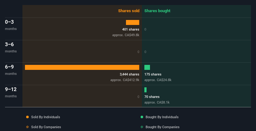256x131 pixels.
Task: Click the Sold By Individuals legend text
Action: (46, 117)
